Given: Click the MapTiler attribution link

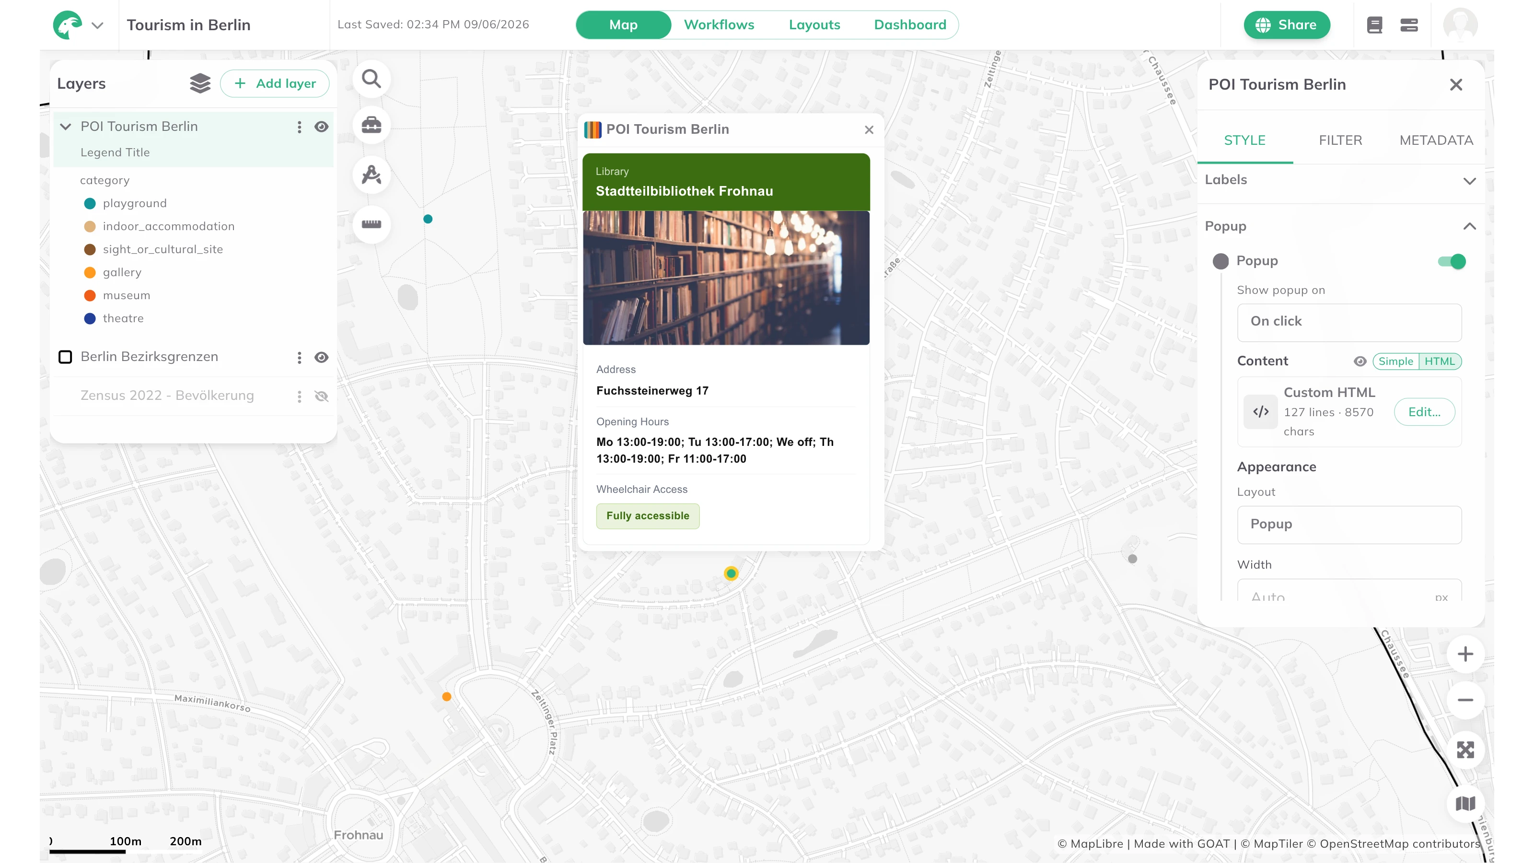Looking at the screenshot, I should (x=1272, y=843).
